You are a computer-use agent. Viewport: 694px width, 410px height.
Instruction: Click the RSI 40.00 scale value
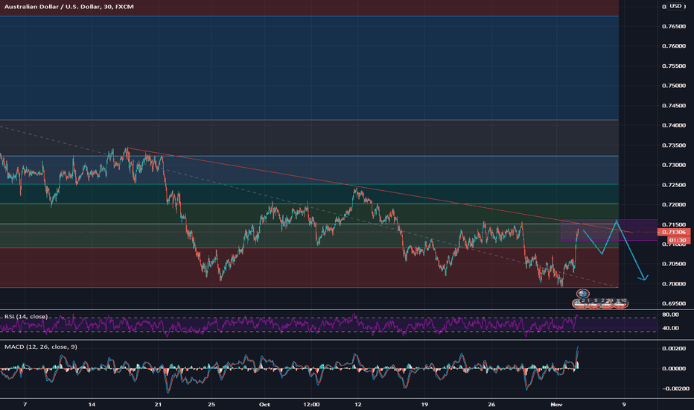pos(670,328)
